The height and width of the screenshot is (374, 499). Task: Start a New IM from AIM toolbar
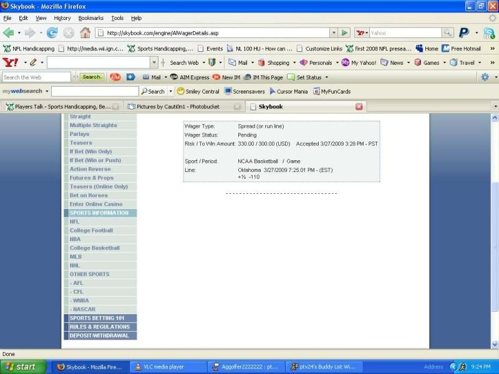tap(226, 77)
